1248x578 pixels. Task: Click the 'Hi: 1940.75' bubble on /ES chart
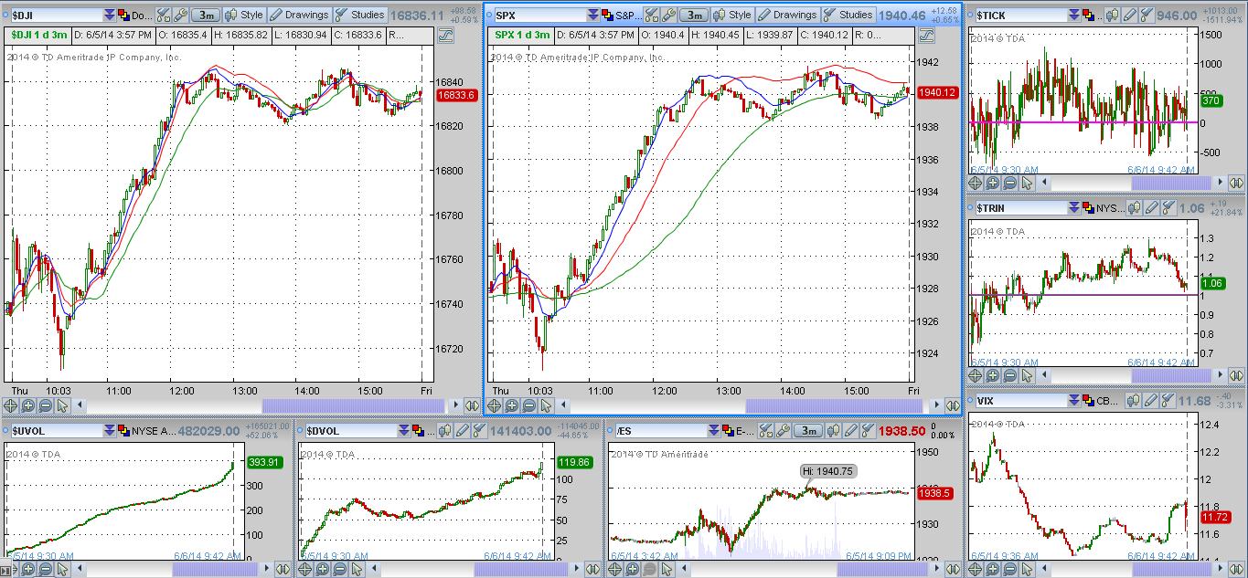coord(827,470)
